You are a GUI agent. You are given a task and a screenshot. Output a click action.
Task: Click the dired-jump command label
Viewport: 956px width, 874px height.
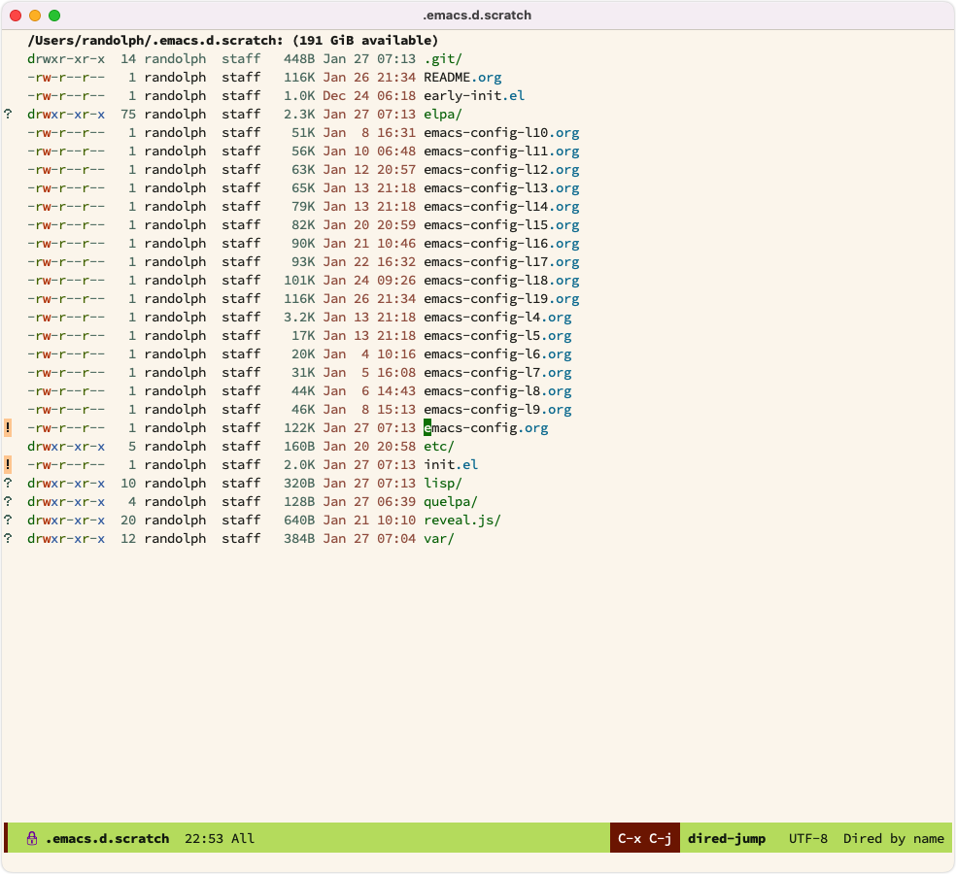point(727,839)
